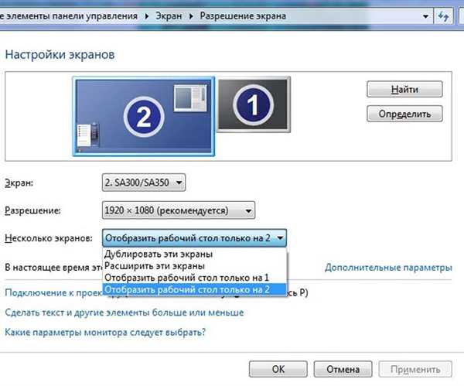Click the Найти button
Image resolution: width=464 pixels, height=386 pixels.
coord(404,89)
